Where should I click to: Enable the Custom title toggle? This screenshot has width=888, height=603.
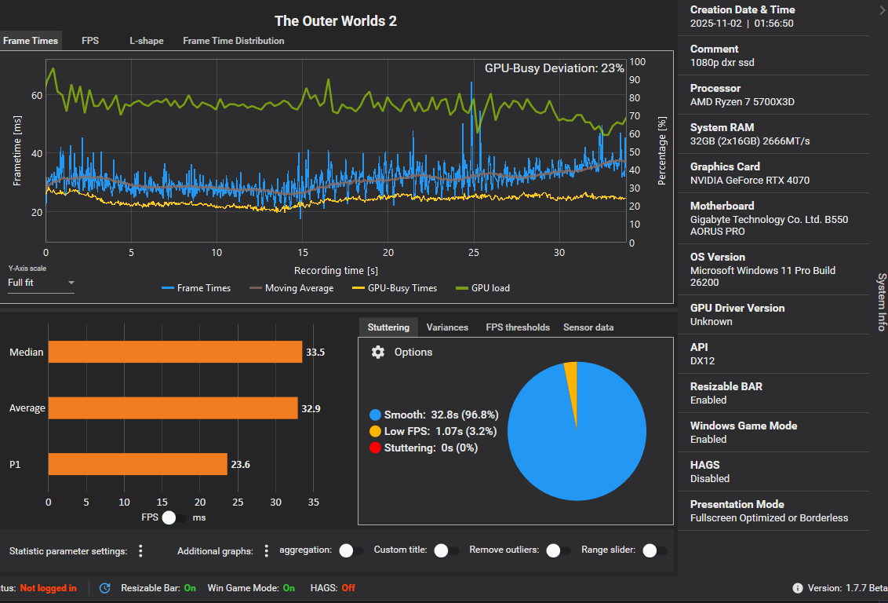pos(446,550)
